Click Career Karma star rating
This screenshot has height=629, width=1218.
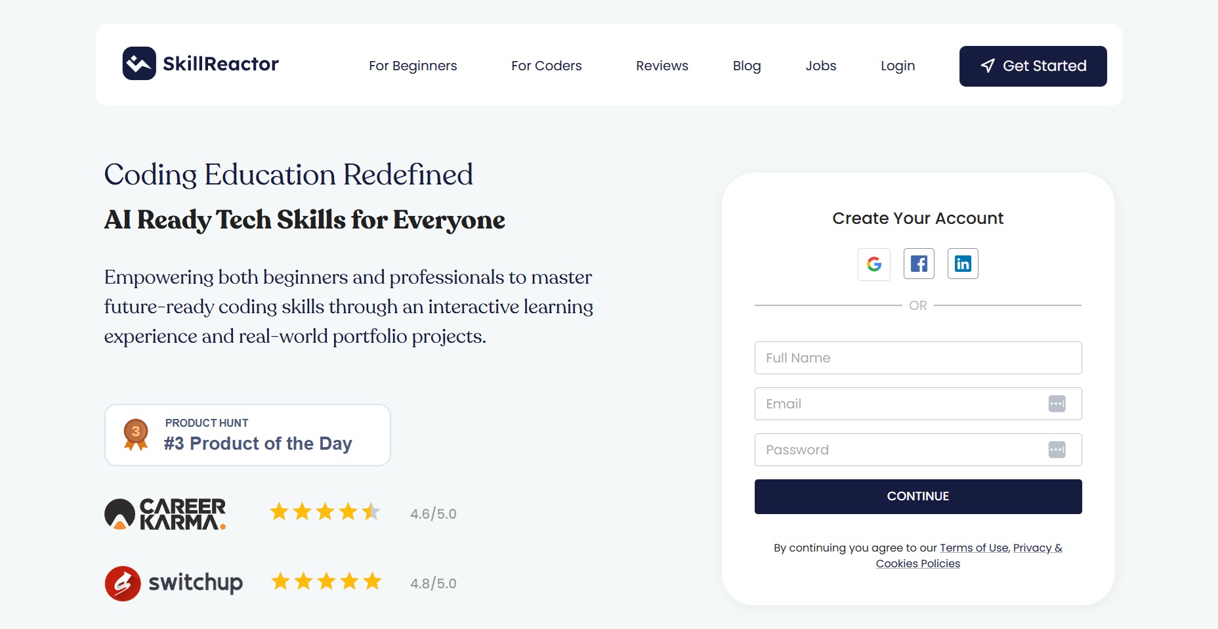(x=325, y=511)
